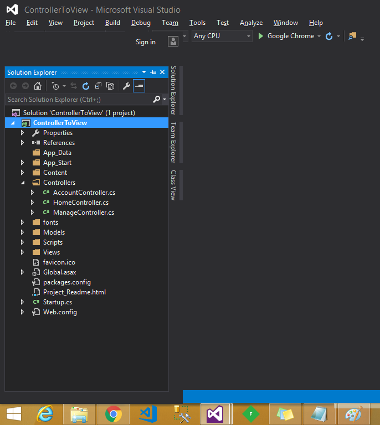Select the Models folder
380x425 pixels.
tap(54, 232)
